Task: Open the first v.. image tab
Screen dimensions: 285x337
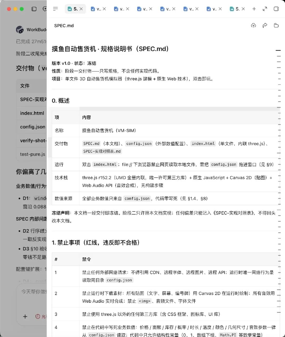Action: coord(96,9)
